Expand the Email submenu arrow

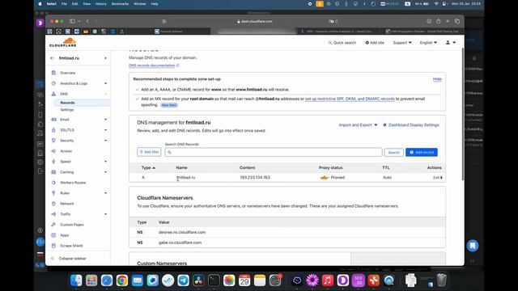tap(106, 120)
